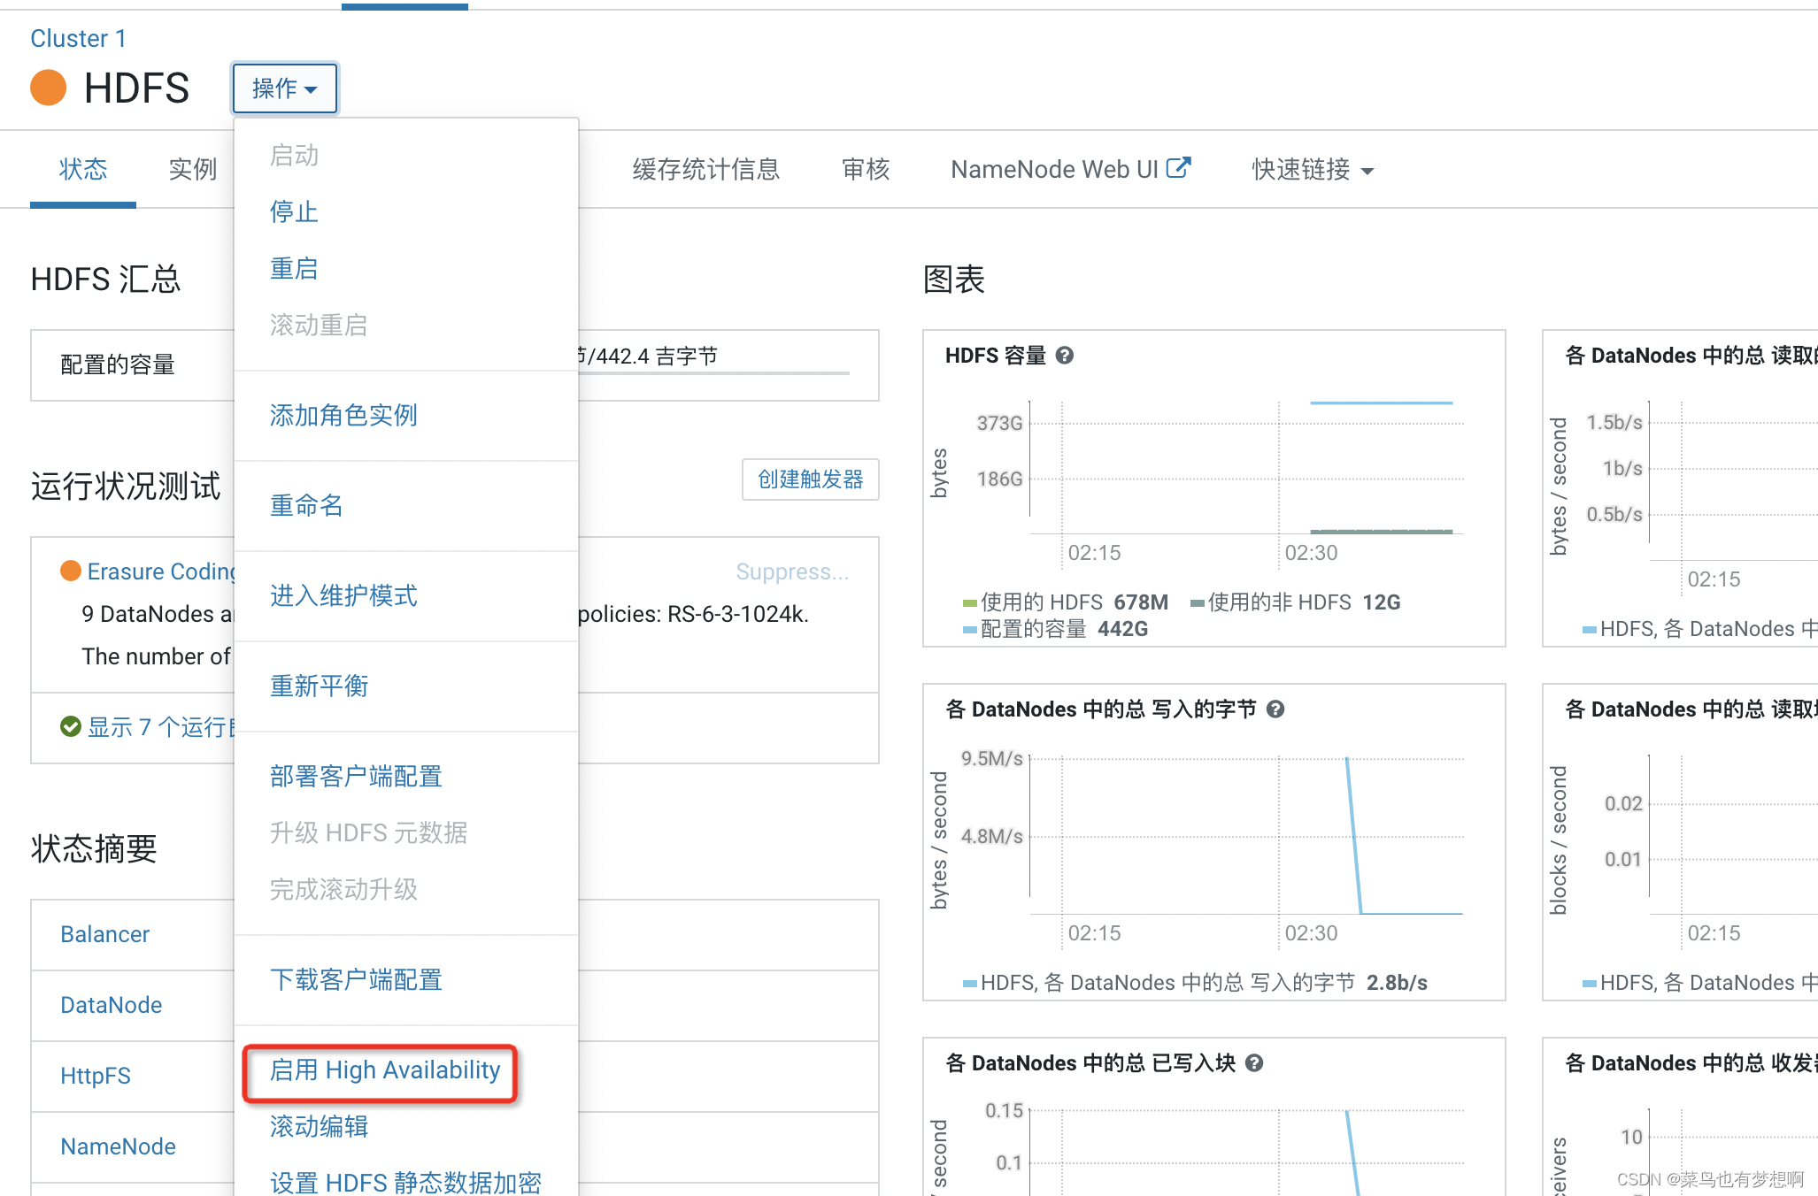This screenshot has height=1196, width=1818.
Task: Click the 写入的字节 chart plot area
Action: coord(1247,835)
